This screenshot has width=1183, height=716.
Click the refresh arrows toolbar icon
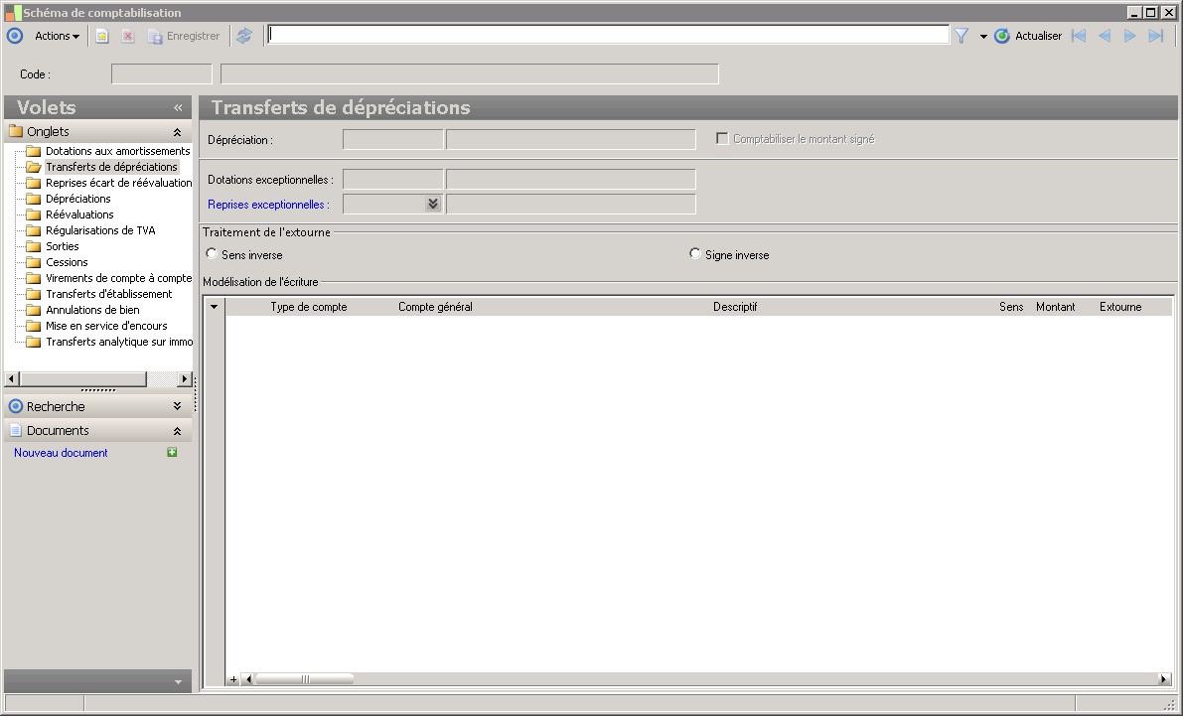point(243,36)
